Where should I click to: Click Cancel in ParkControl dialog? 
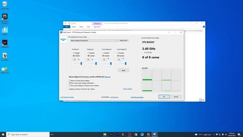coord(176,97)
